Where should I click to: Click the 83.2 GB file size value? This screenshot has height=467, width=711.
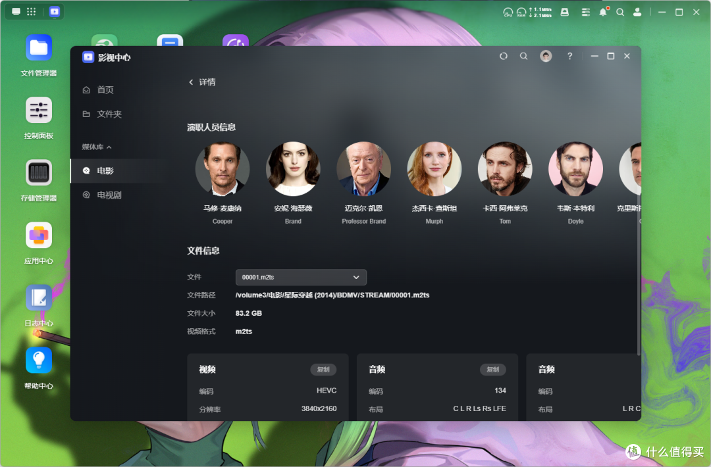[248, 313]
